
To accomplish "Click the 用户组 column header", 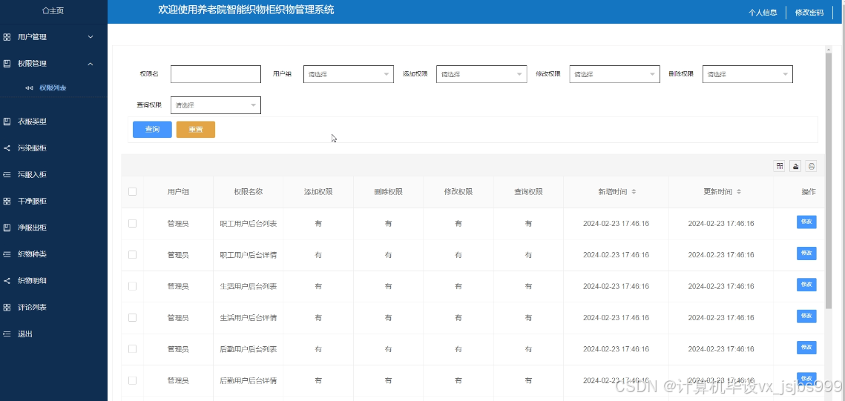I will [x=178, y=192].
